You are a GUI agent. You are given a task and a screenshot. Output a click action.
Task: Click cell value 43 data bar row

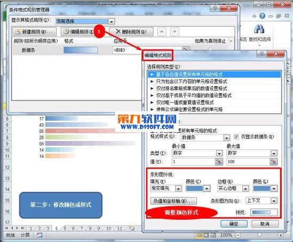coord(42,125)
